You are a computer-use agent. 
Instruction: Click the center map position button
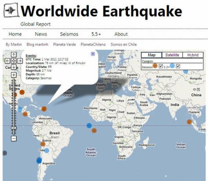[x=14, y=61]
